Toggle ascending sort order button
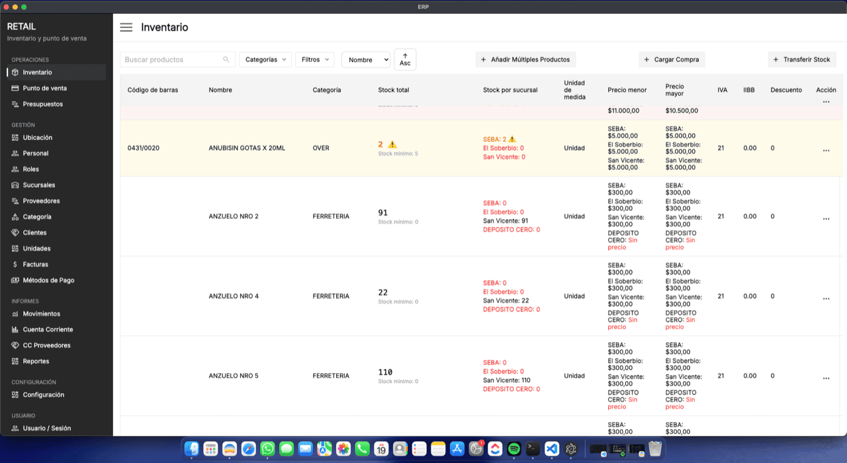This screenshot has height=463, width=847. (x=405, y=60)
